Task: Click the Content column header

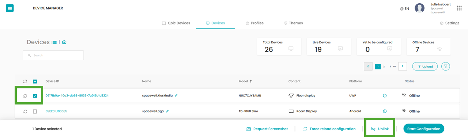Action: pos(294,81)
